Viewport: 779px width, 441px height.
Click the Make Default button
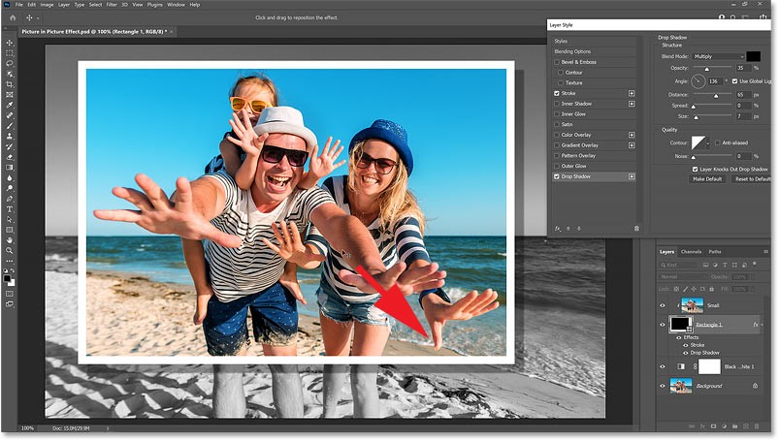click(x=706, y=179)
